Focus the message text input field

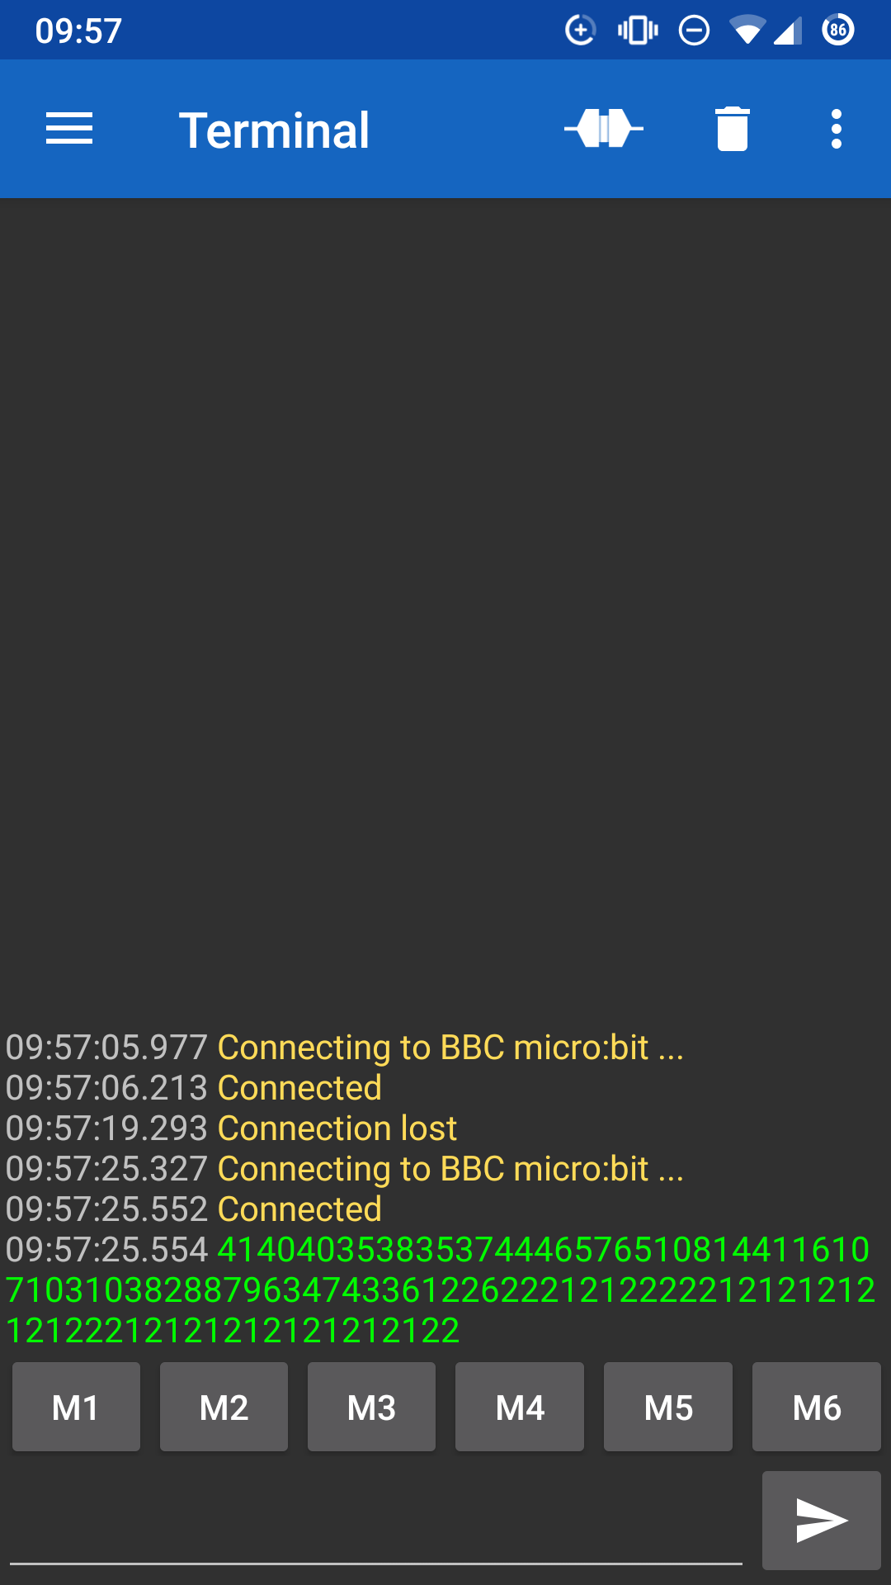point(376,1527)
